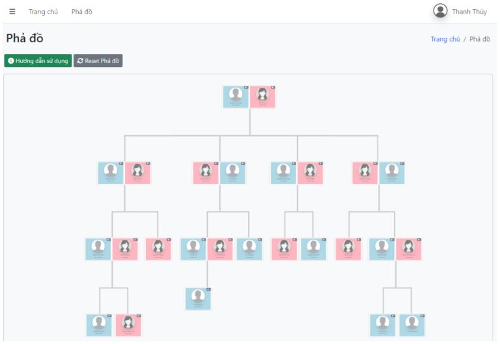This screenshot has height=344, width=500.
Task: Select the lone blue card below the second branch
Action: pos(197,299)
